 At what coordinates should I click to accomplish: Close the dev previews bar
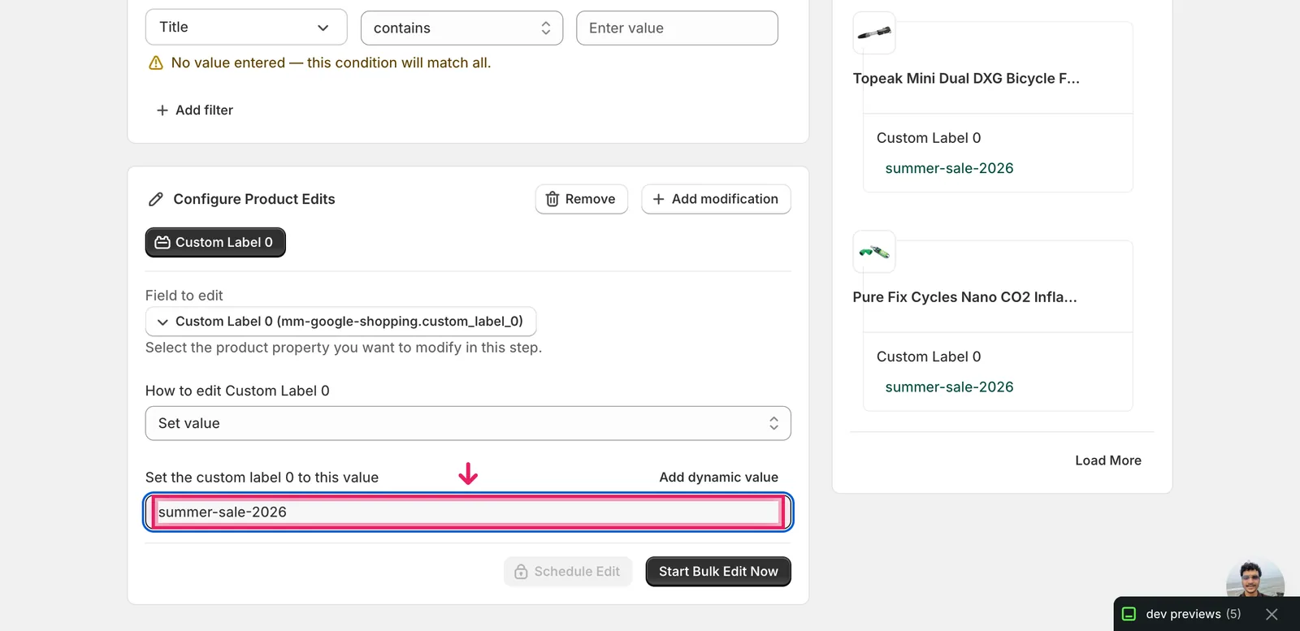[1272, 614]
